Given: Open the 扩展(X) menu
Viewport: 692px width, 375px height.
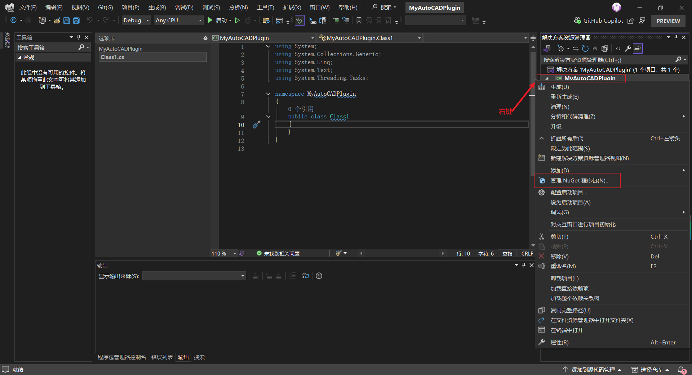Looking at the screenshot, I should 292,8.
